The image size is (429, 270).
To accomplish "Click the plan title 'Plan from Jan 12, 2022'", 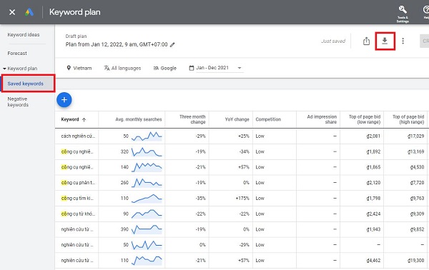I will click(x=117, y=44).
